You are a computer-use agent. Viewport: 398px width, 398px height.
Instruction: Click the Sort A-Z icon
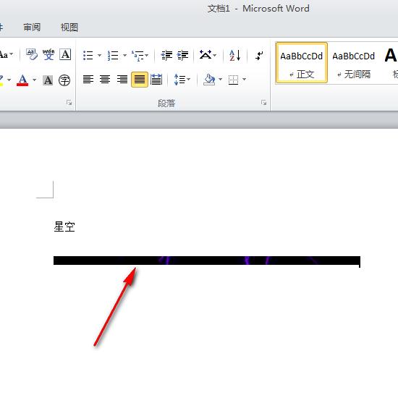tap(234, 55)
